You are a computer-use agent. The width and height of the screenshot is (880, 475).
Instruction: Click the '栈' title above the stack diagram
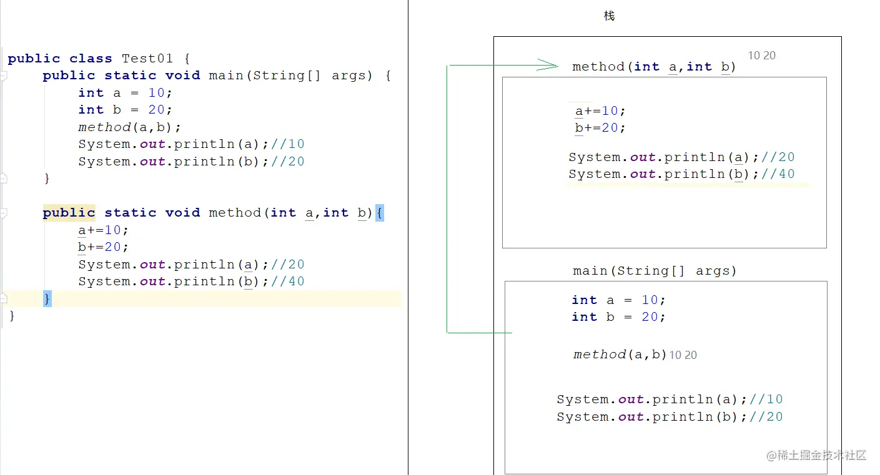[x=610, y=16]
